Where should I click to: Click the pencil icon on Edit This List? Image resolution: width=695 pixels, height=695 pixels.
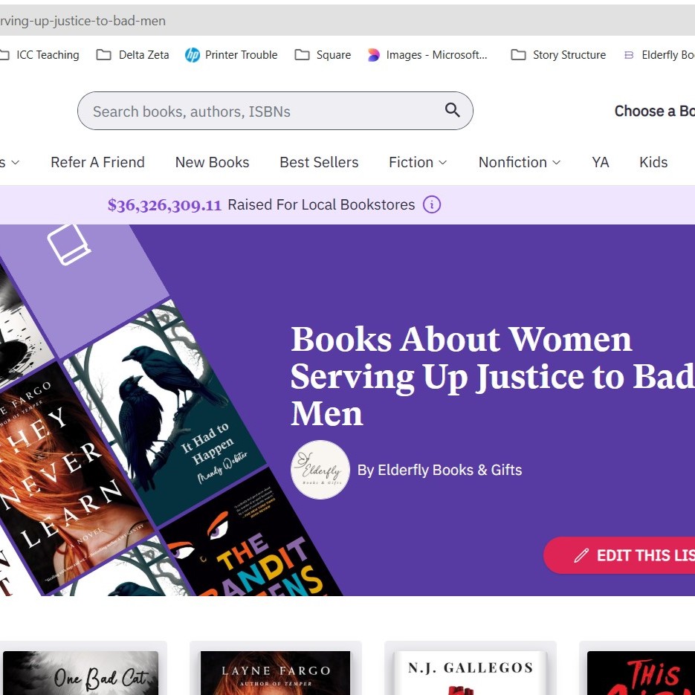[581, 555]
